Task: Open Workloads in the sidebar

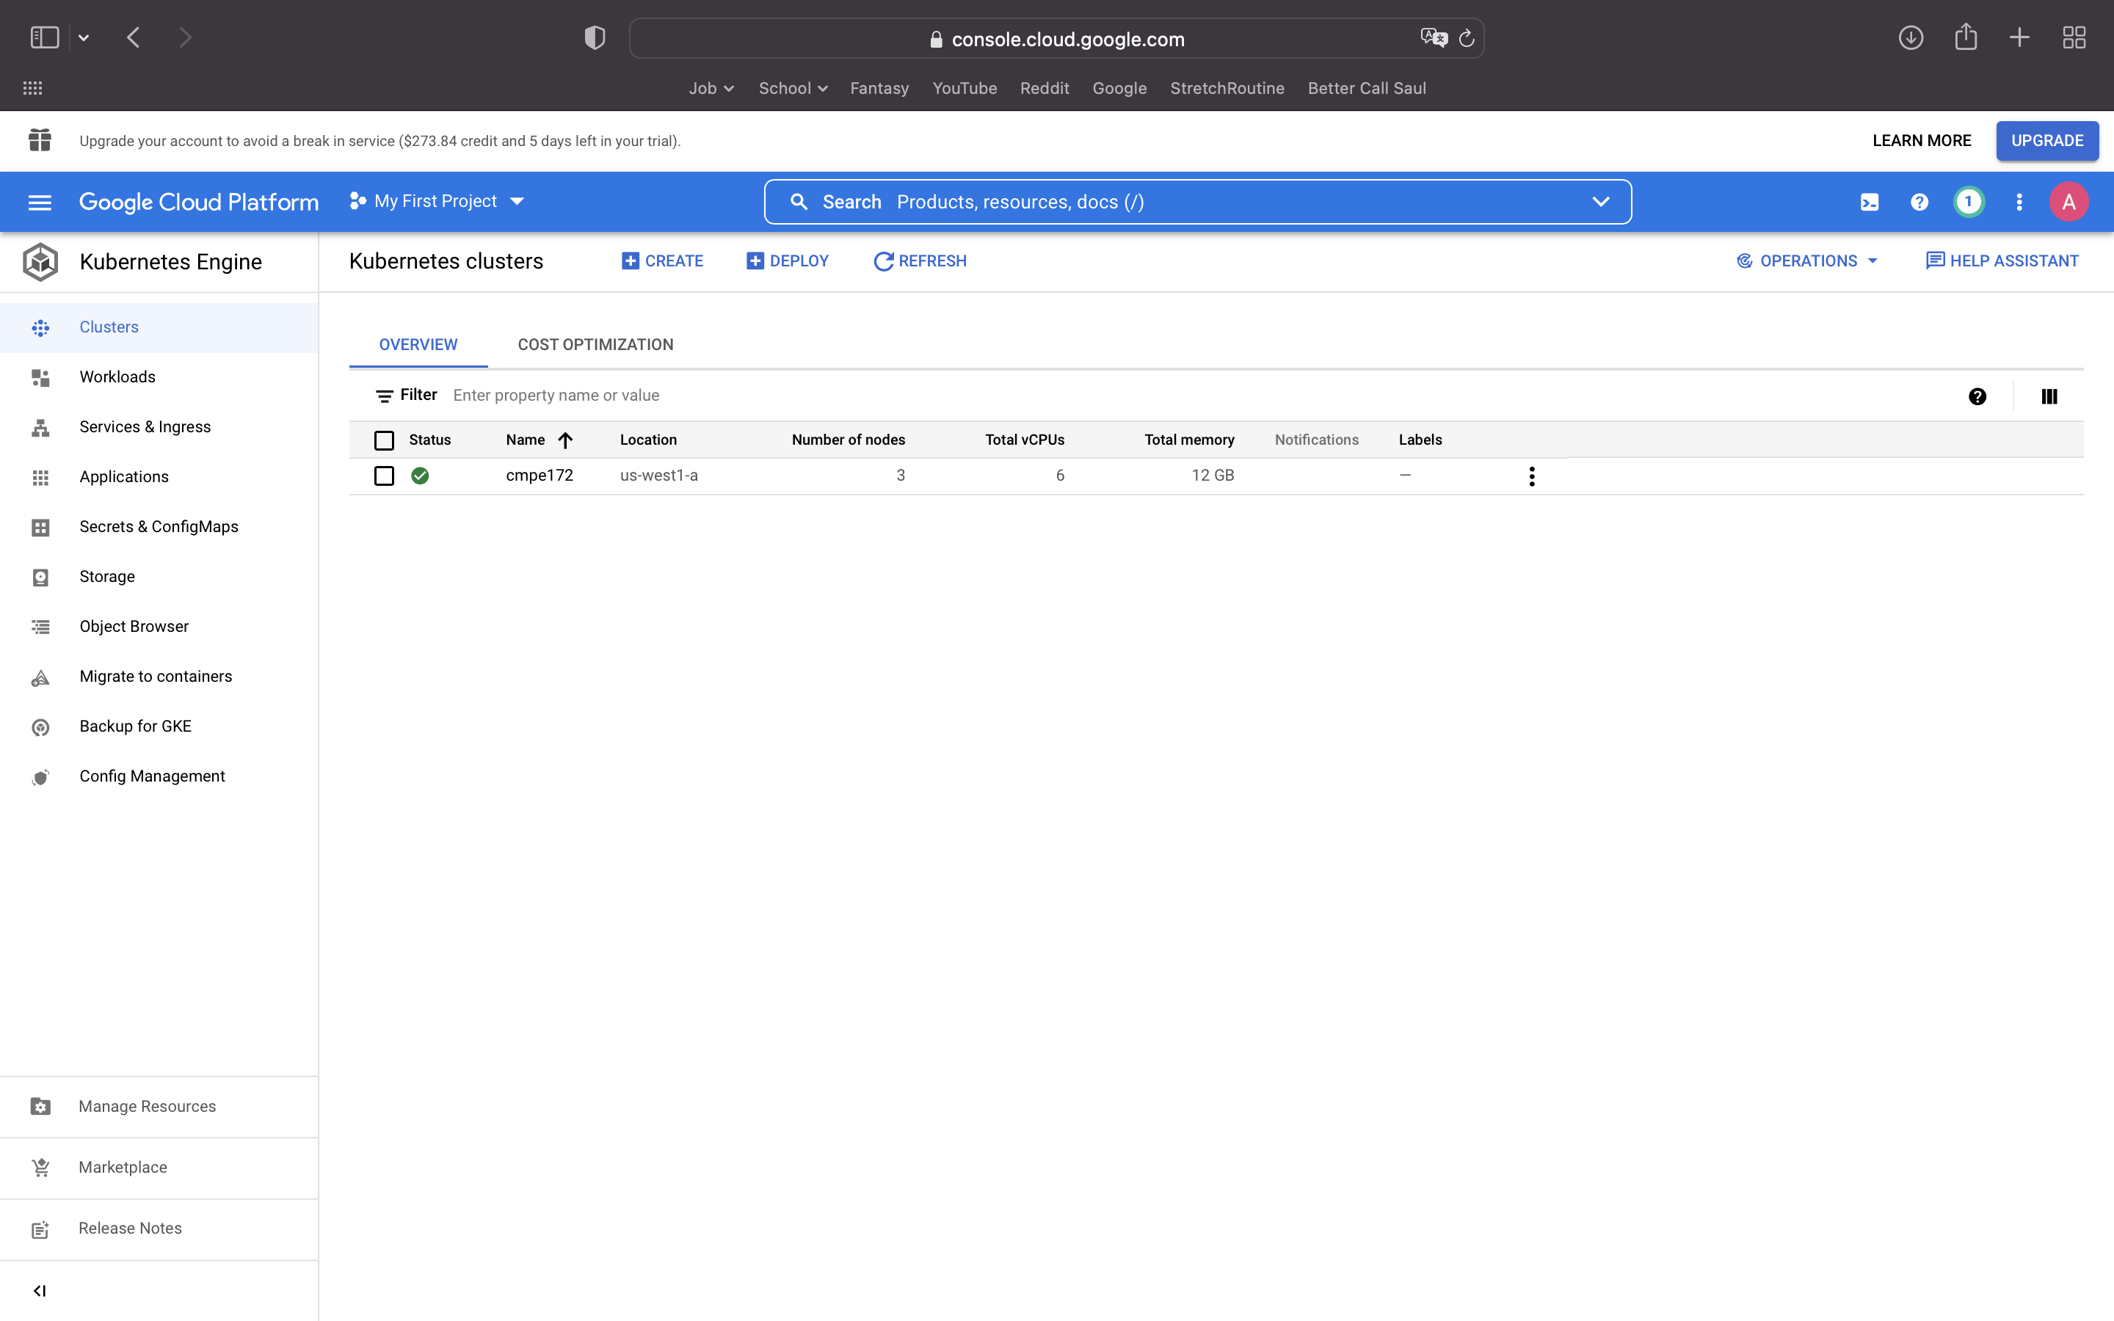Action: click(117, 376)
